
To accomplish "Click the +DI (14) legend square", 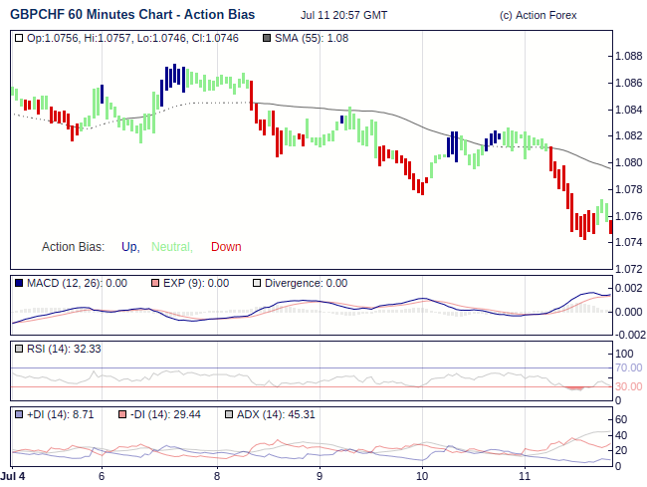I will 19,414.
